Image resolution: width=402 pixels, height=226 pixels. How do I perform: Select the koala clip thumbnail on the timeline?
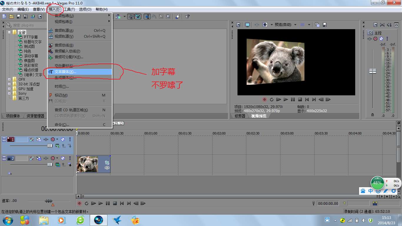[x=87, y=164]
